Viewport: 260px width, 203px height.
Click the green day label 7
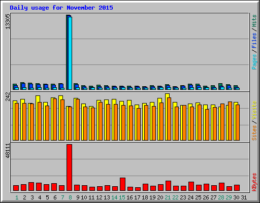tap(62, 197)
